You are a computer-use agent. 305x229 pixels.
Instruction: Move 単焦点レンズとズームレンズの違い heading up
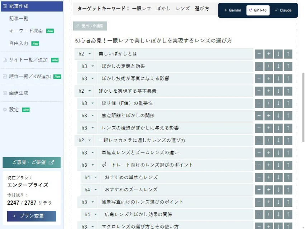pos(288,153)
